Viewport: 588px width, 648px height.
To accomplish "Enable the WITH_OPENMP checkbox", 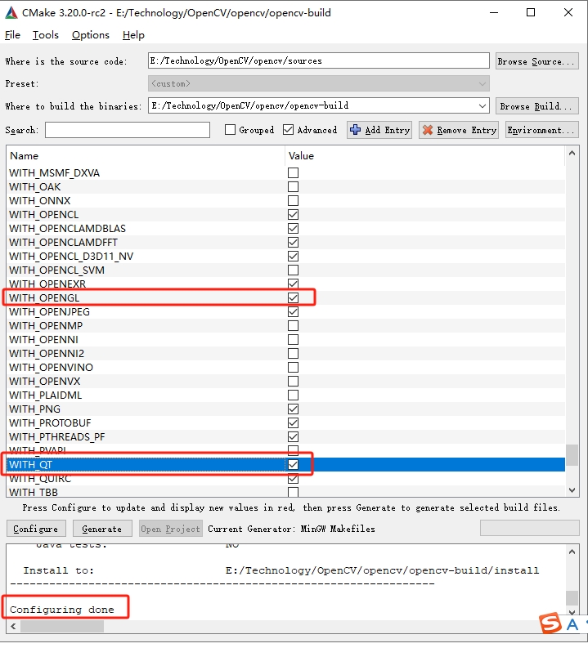I will [x=293, y=326].
